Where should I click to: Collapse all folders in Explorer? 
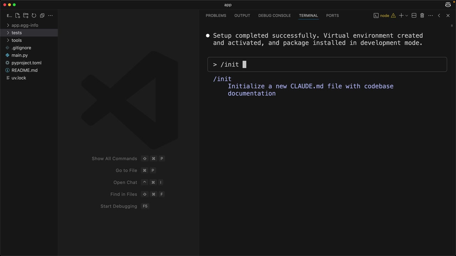[42, 16]
